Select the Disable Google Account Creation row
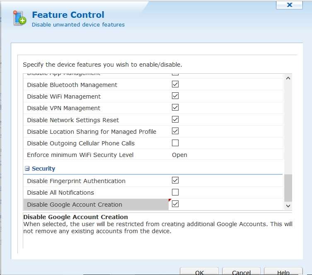312x275 pixels. 75,205
